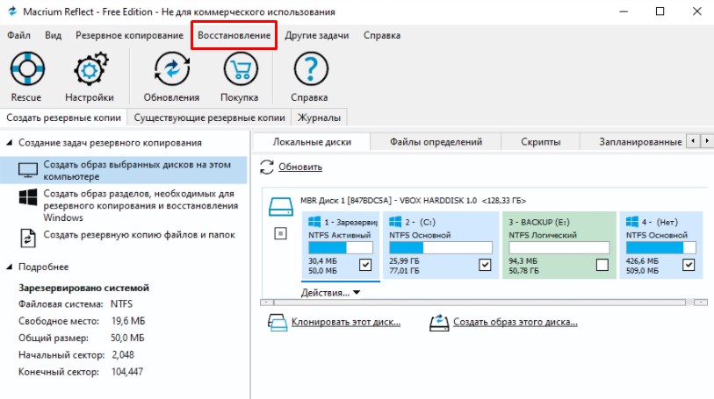Click Клонировать этот диск... link
This screenshot has width=714, height=399.
point(346,322)
